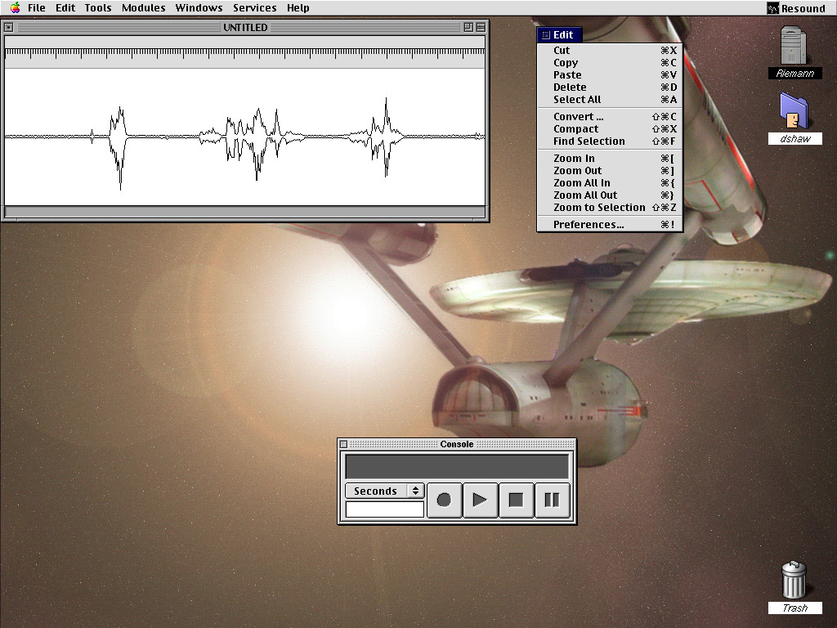Open Preferences... from the Edit menu
The width and height of the screenshot is (837, 628).
click(x=610, y=224)
